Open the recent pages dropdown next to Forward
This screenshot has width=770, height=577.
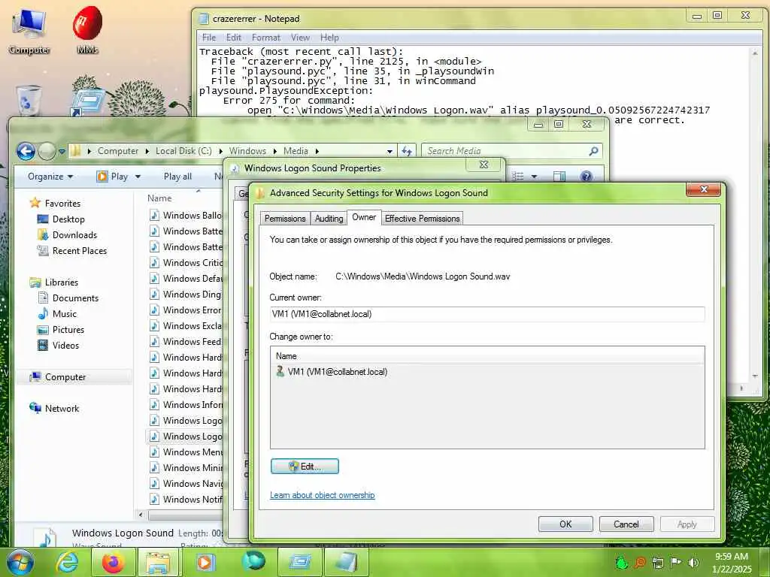(62, 152)
